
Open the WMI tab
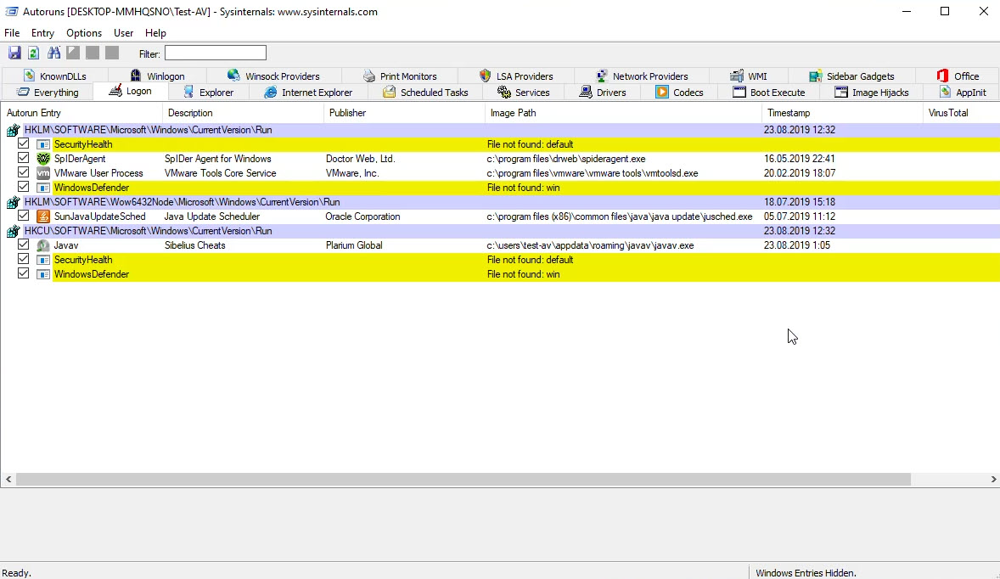pyautogui.click(x=749, y=76)
